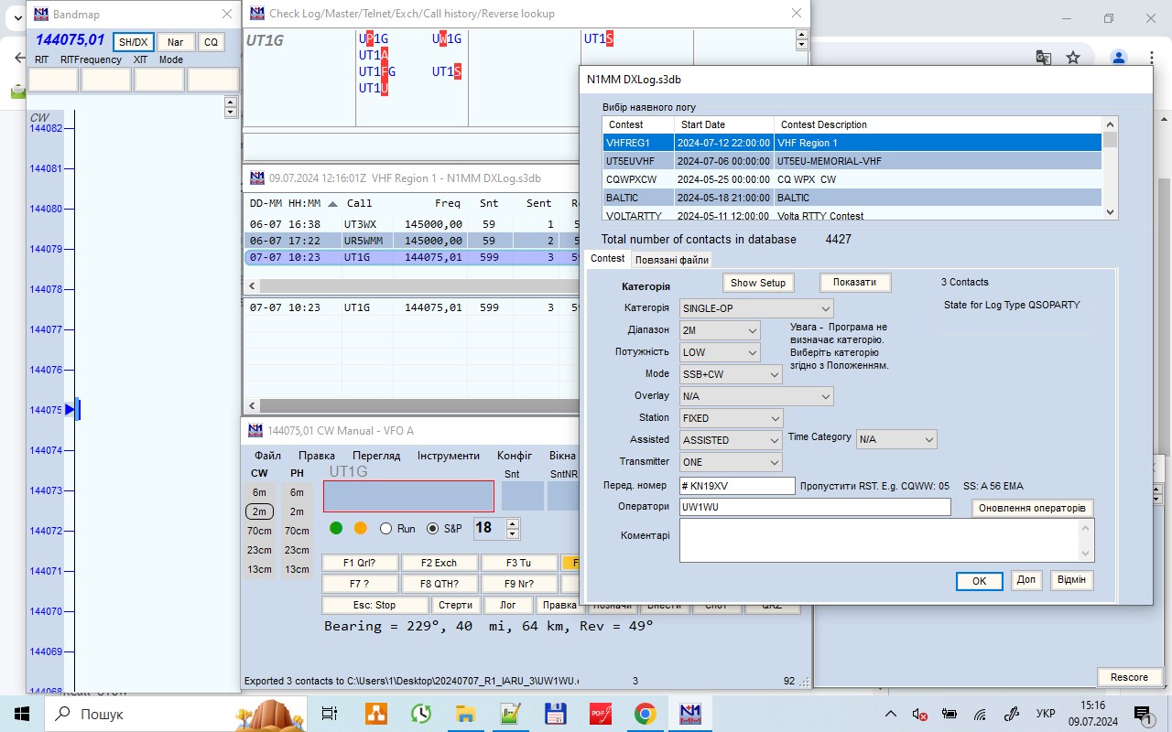The image size is (1172, 732).
Task: Click the pen workspace tray icon
Action: tap(1011, 714)
